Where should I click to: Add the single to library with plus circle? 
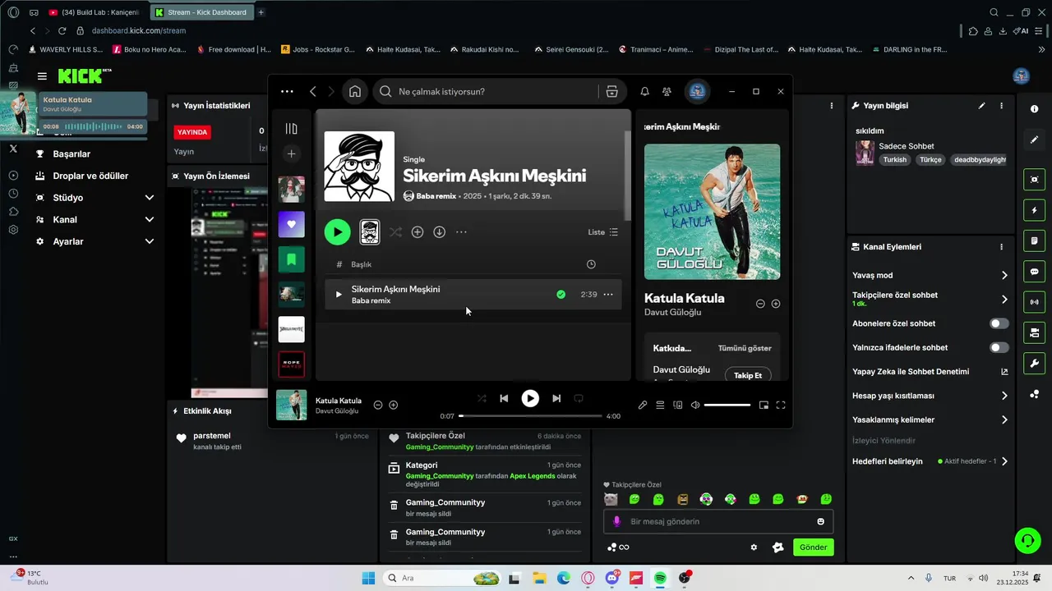[x=418, y=232]
